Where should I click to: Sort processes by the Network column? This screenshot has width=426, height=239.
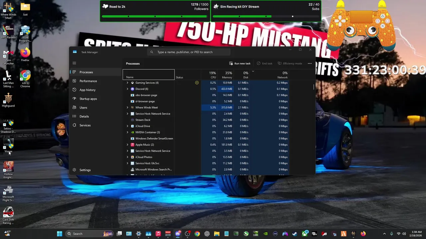pyautogui.click(x=269, y=75)
